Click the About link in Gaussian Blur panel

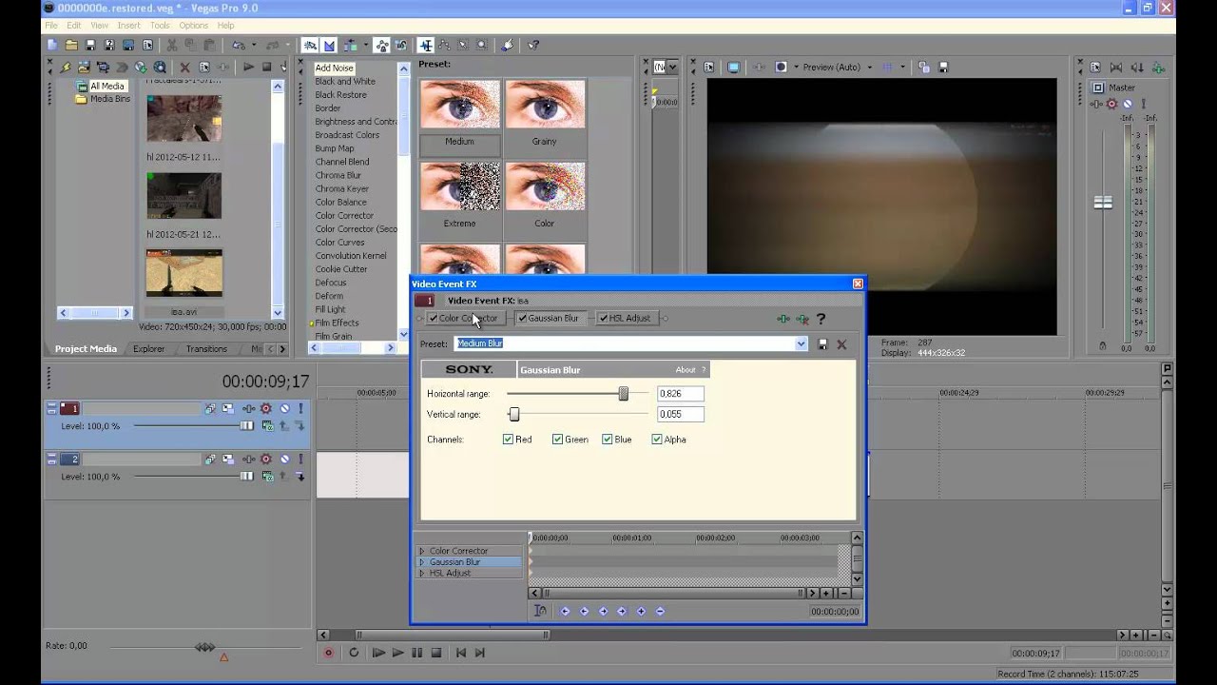click(x=686, y=370)
